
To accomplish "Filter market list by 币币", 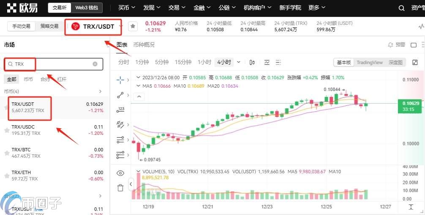I will (x=28, y=79).
